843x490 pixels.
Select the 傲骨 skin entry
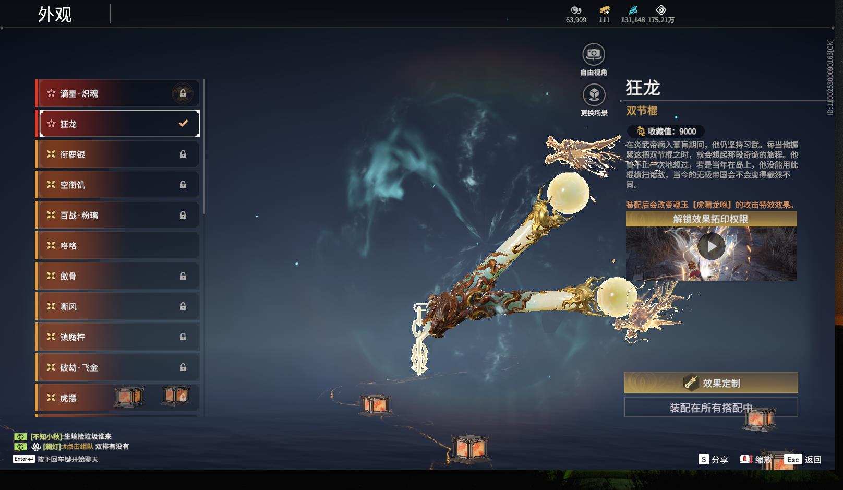point(117,276)
